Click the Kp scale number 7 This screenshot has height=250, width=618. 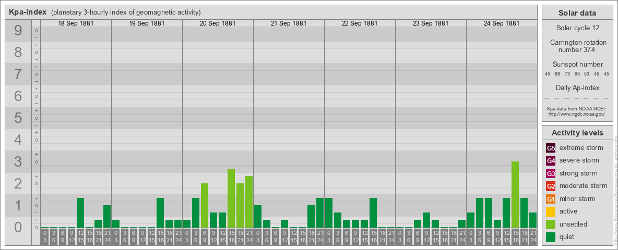click(x=18, y=74)
